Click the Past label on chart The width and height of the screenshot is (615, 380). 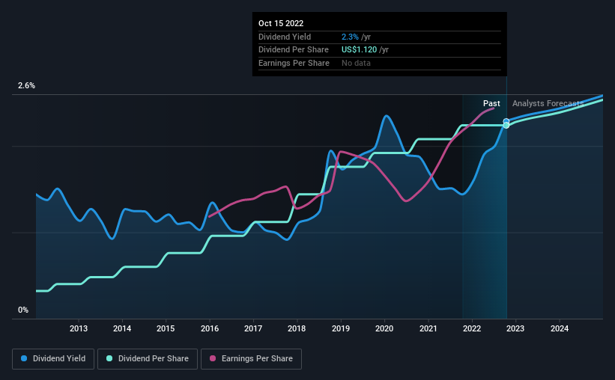[x=491, y=103]
